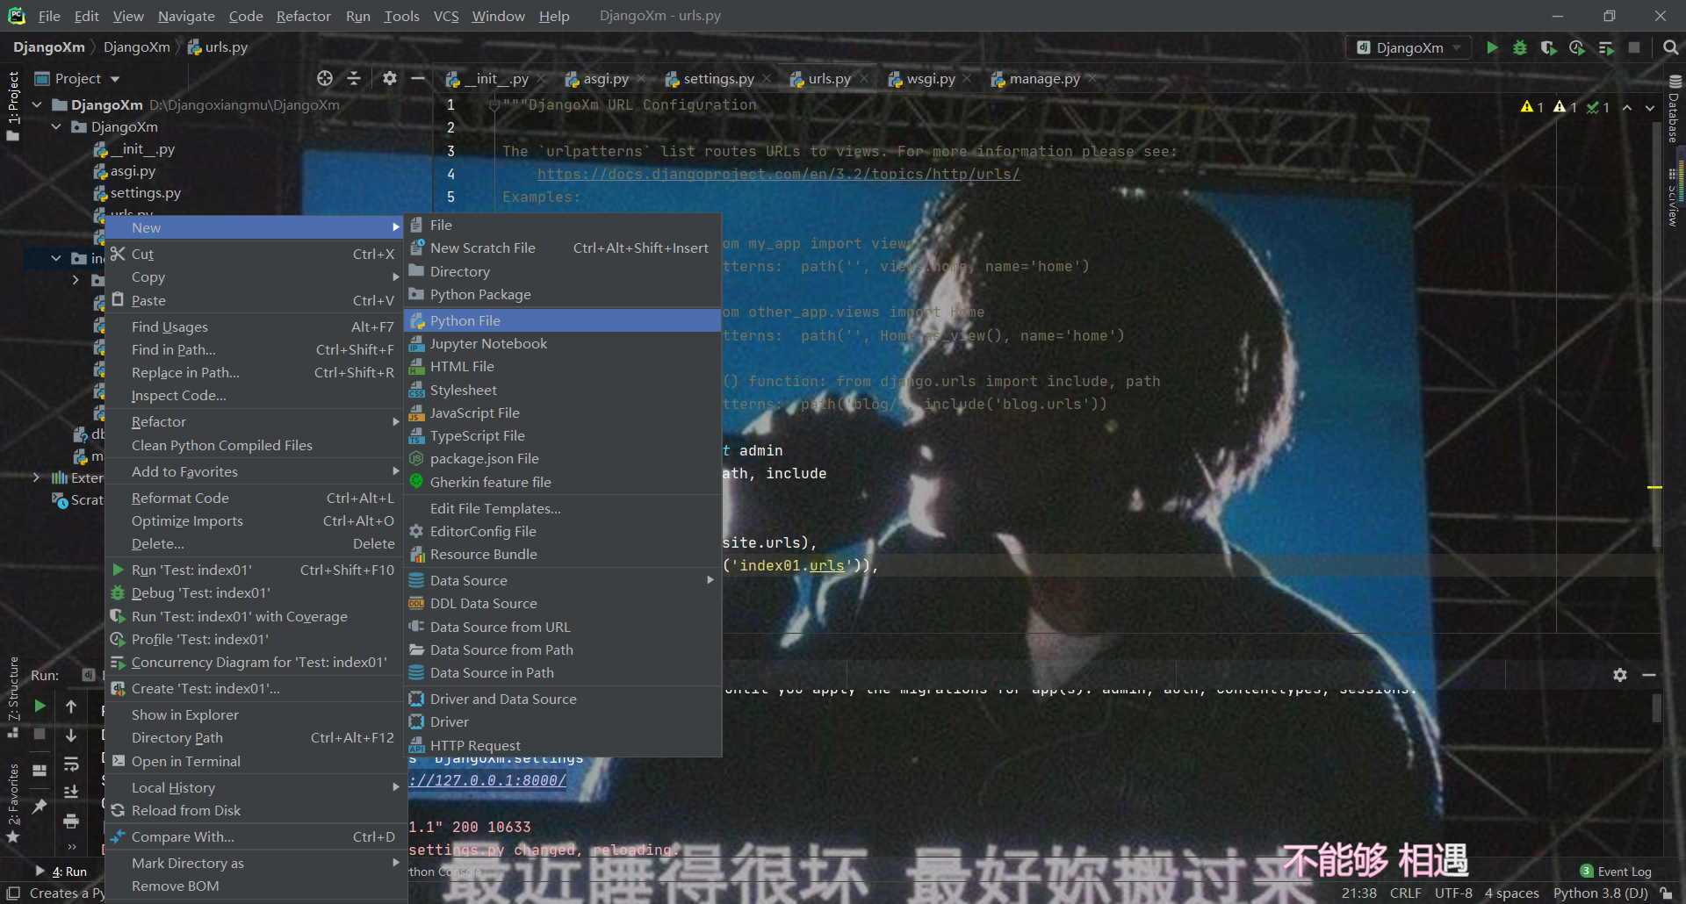1686x904 pixels.
Task: Choose Directory from New submenu
Action: click(562, 271)
